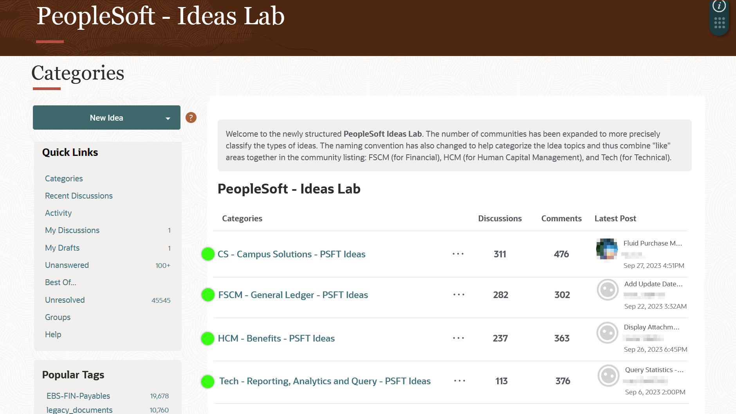736x414 pixels.
Task: Open the FSCM - General Ledger - PSFT Ideas category
Action: pos(293,295)
